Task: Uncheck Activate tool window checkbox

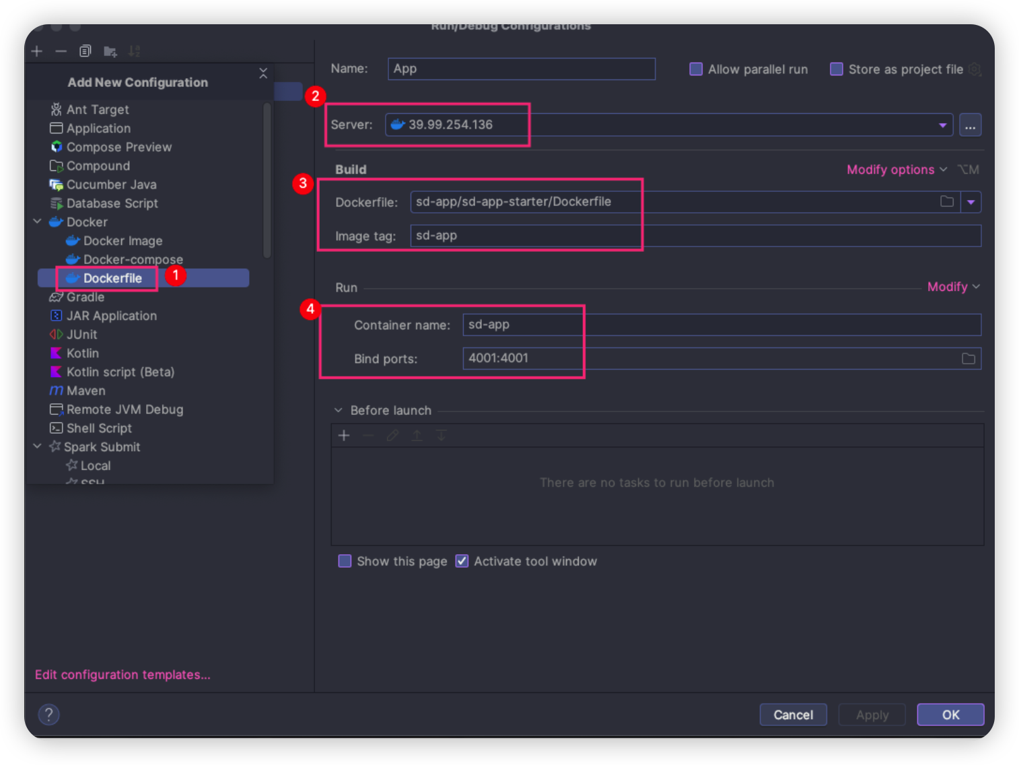Action: click(462, 561)
